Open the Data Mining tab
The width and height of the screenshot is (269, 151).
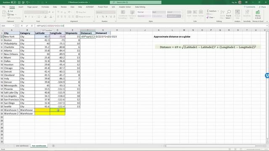tap(140, 7)
